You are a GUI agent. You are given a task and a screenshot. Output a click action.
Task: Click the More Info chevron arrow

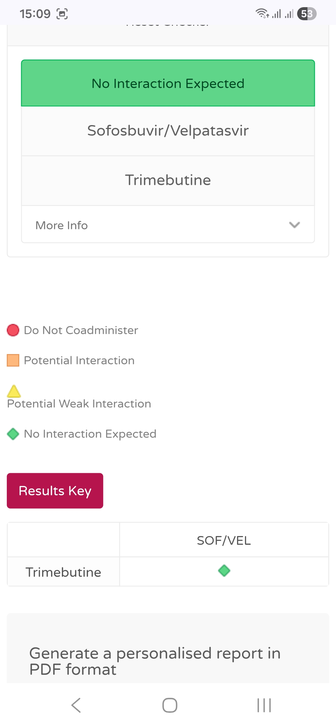(294, 225)
